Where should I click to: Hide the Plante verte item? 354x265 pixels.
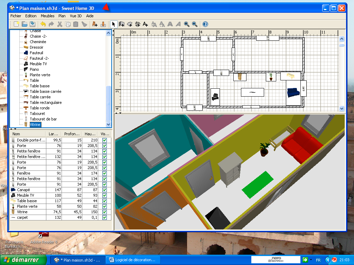(104, 206)
